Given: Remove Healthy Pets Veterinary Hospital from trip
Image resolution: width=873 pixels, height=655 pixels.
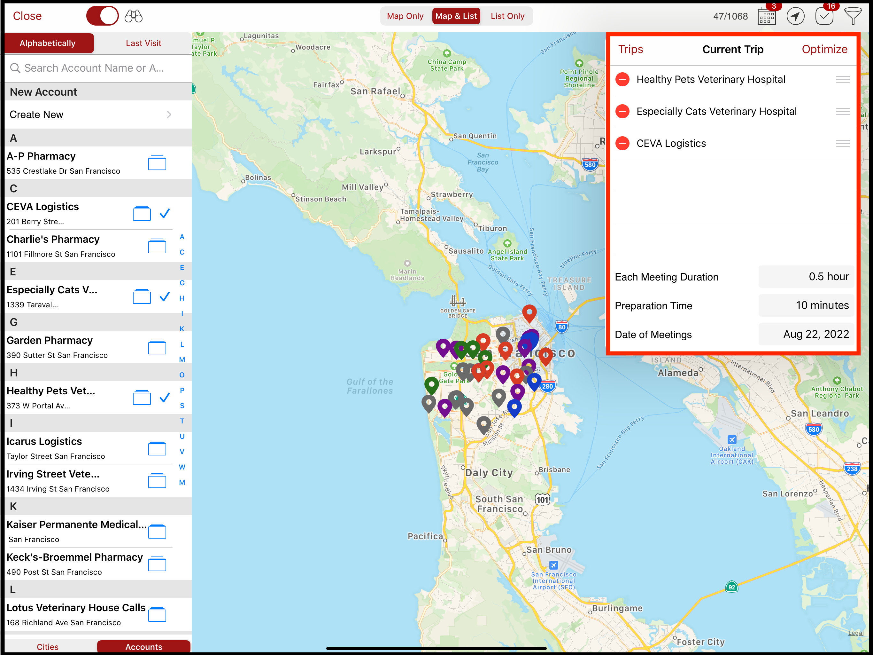Looking at the screenshot, I should pyautogui.click(x=623, y=79).
